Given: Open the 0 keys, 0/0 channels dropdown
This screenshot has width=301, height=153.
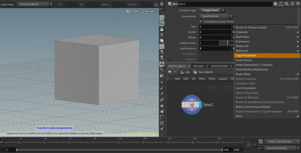Looking at the screenshot, I should [282, 142].
